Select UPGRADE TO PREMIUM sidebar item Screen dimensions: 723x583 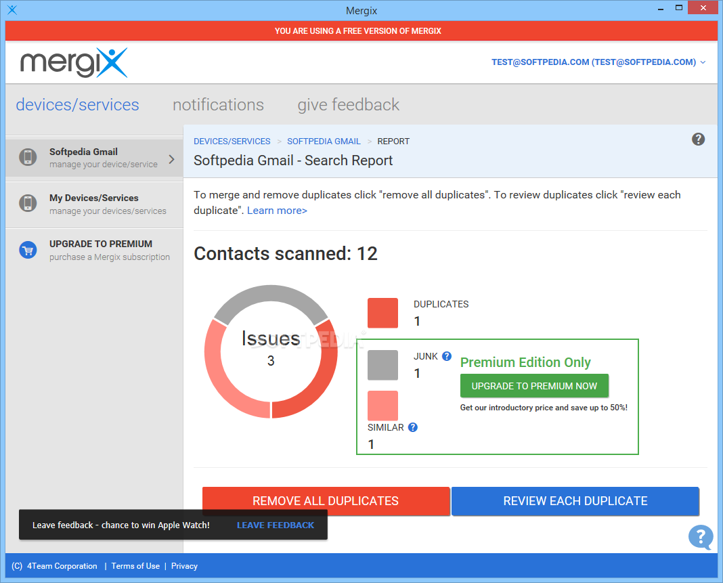94,250
